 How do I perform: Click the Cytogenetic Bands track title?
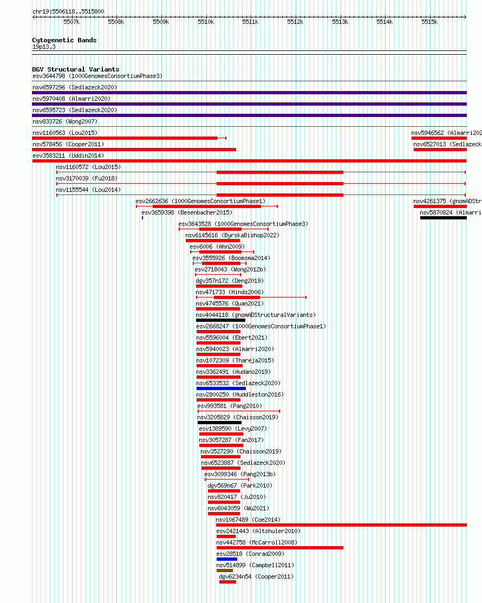[64, 40]
